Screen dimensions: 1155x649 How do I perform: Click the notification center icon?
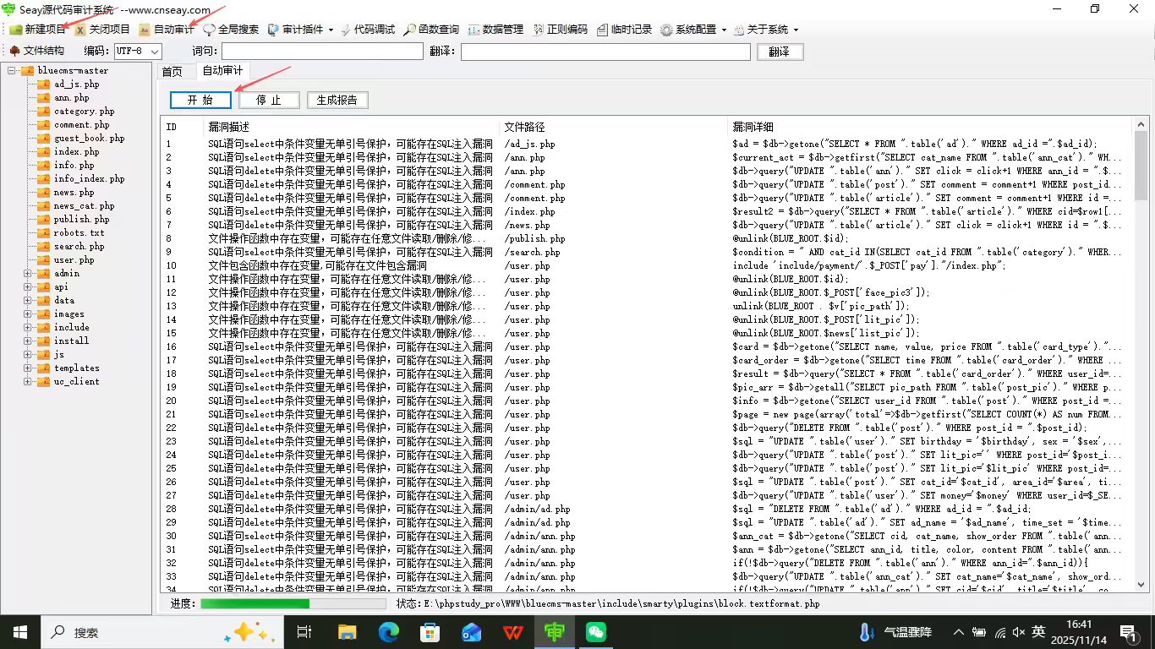1128,632
